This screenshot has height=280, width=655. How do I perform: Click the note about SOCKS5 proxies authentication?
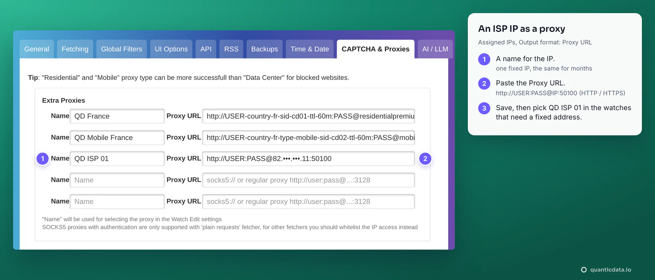point(230,227)
